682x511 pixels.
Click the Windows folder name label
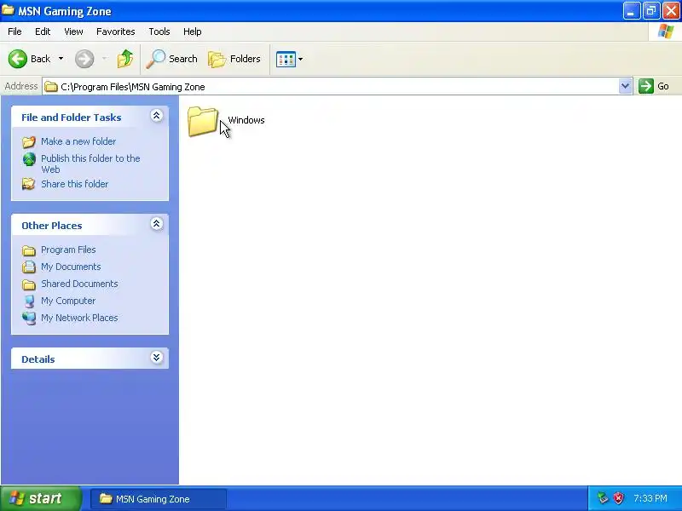pos(246,120)
